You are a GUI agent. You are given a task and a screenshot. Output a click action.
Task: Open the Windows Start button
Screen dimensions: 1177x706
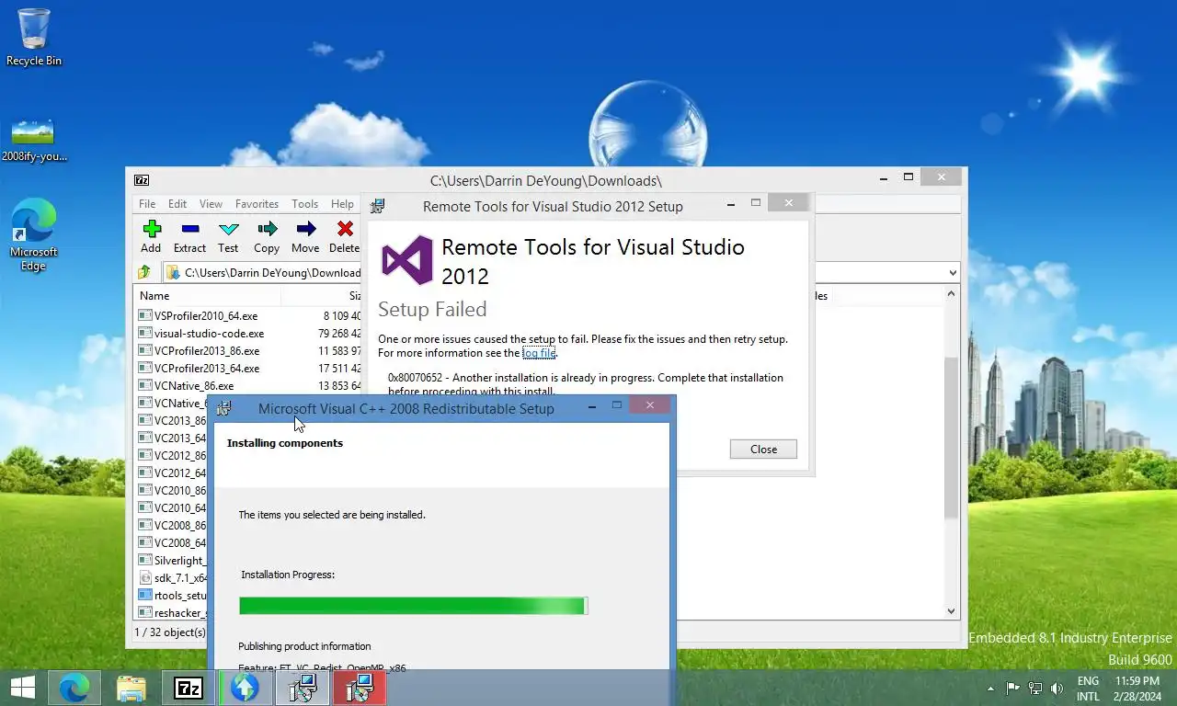click(22, 687)
